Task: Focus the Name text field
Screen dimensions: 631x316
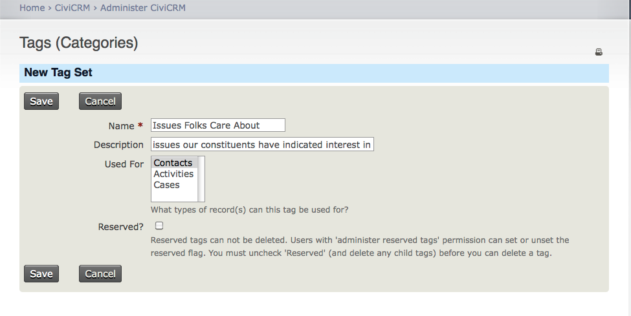Action: pyautogui.click(x=217, y=125)
